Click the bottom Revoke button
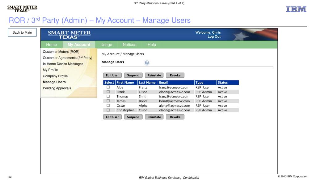This screenshot has width=316, height=182. click(x=175, y=117)
